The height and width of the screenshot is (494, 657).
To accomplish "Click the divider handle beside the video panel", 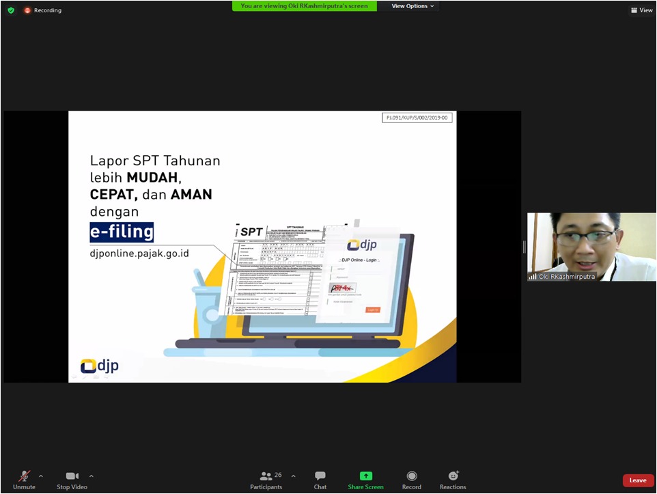I will [x=525, y=247].
